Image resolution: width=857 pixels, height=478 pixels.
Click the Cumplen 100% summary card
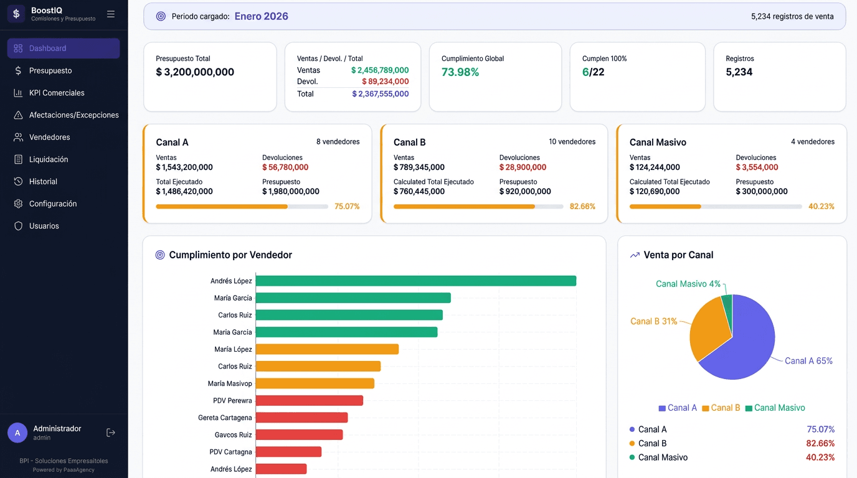[x=637, y=77]
